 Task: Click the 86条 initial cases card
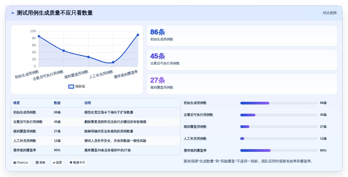coord(242,36)
